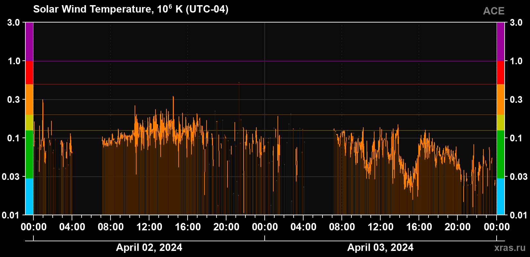Click the "1.0" value on the left axis

click(13, 61)
